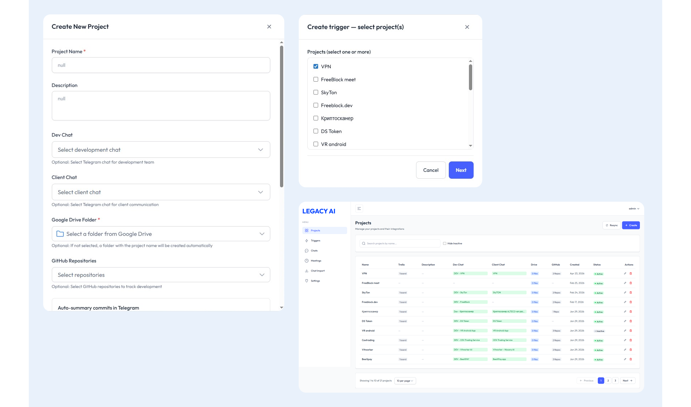Edit the Vitworker project row
This screenshot has width=691, height=407.
pyautogui.click(x=625, y=350)
